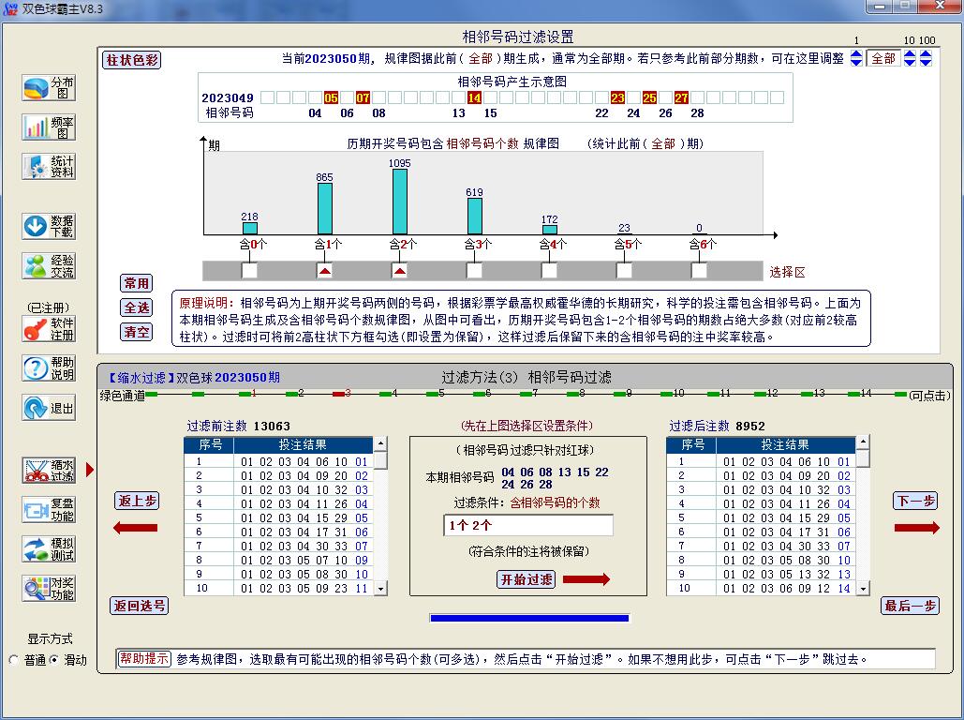Image resolution: width=964 pixels, height=720 pixels.
Task: Jump to step 9 on green channel
Action: [x=619, y=395]
